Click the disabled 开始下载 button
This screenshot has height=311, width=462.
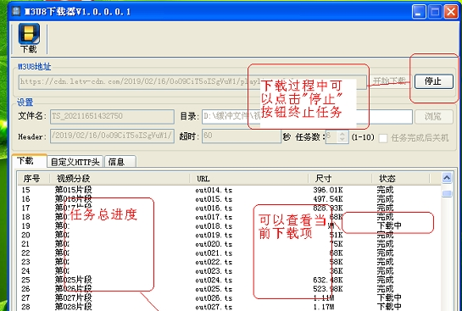389,81
